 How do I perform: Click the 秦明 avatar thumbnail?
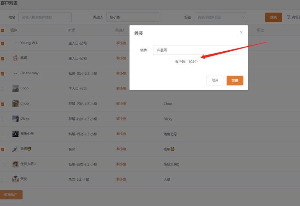(15, 58)
